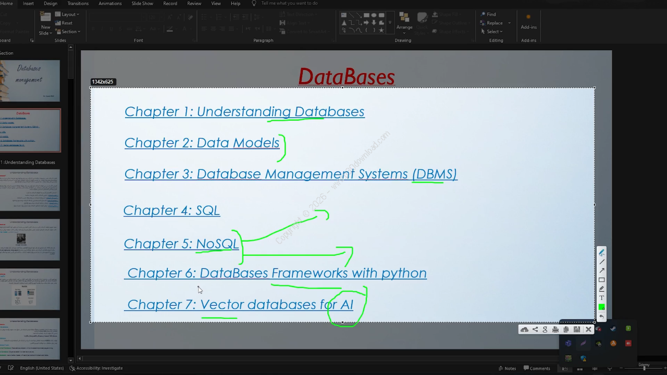Screen dimensions: 667x375
Task: Share the screenshot on social networks
Action: coord(535,329)
